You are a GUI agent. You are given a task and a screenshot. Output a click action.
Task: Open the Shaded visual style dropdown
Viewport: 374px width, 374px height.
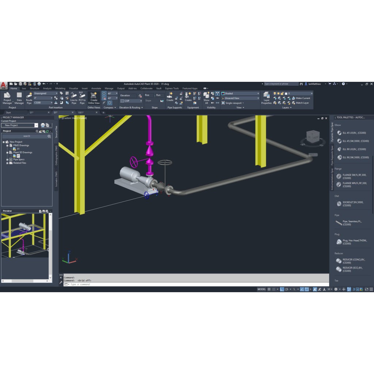tap(240, 93)
